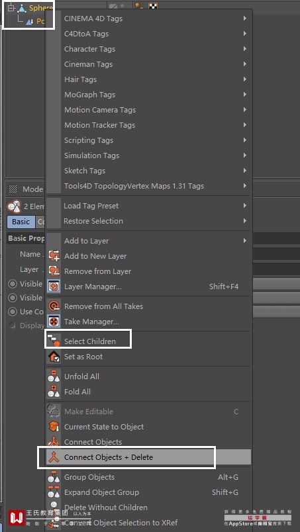Viewport: 300px width, 532px height.
Task: Click the Sphere object icon in the tree
Action: click(22, 8)
